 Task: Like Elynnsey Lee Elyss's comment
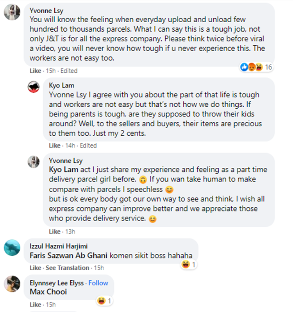tap(35, 304)
